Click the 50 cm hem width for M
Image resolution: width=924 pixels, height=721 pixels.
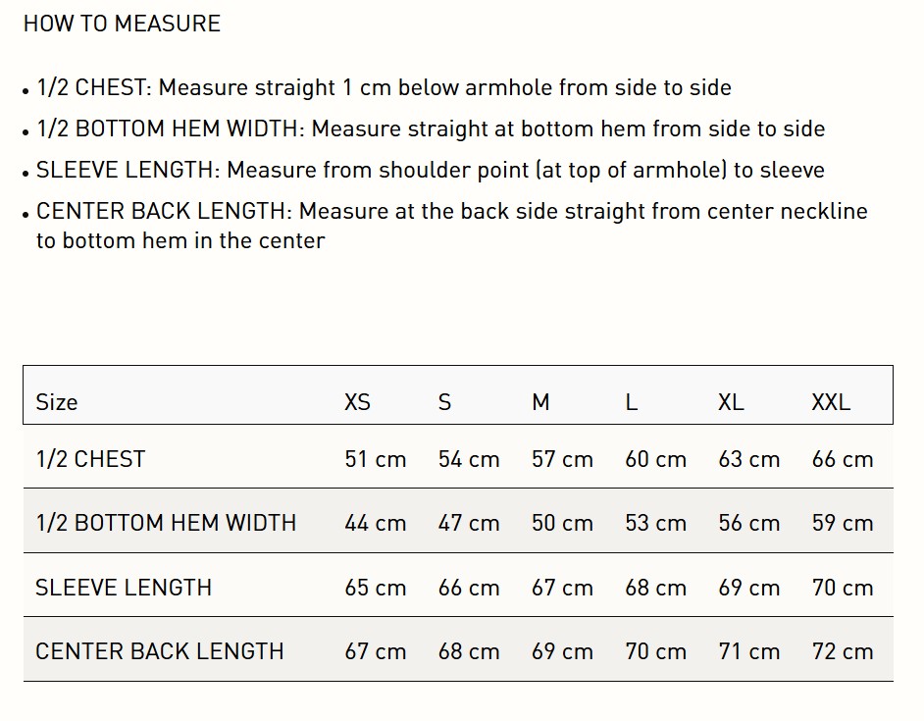point(562,523)
